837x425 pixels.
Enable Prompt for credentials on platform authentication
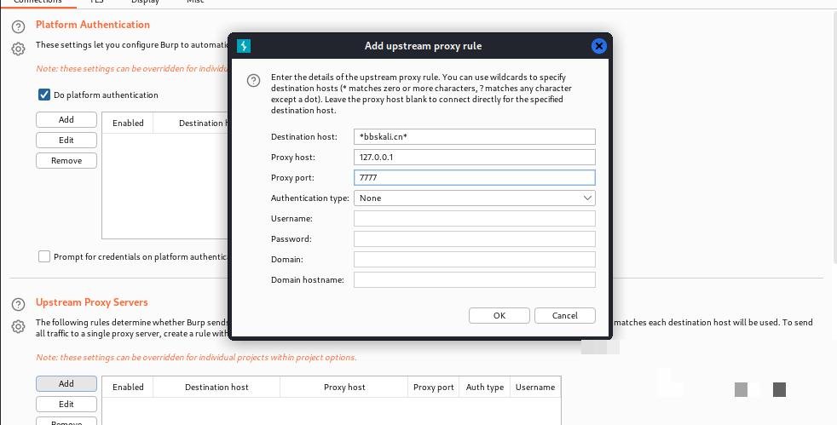44,256
